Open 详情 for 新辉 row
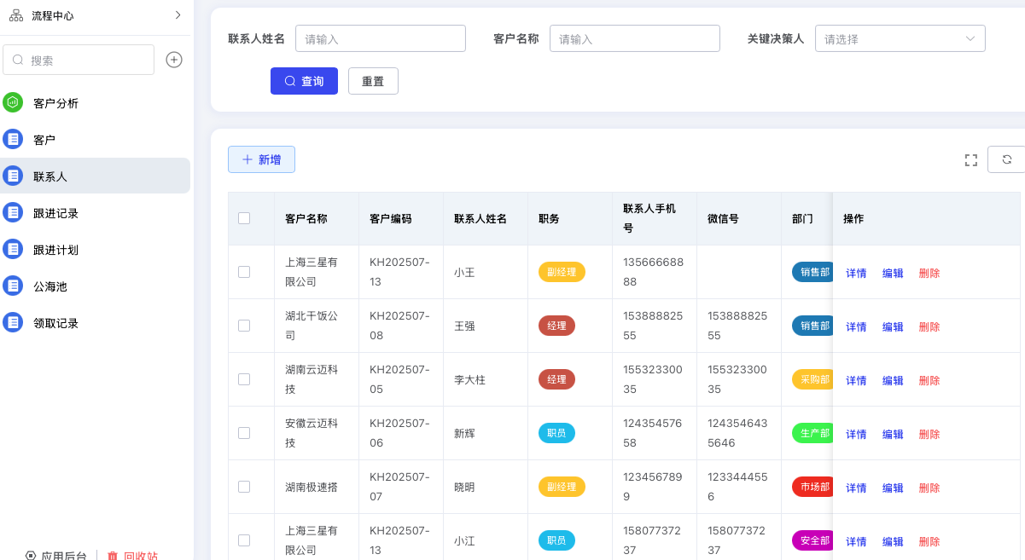 [856, 434]
